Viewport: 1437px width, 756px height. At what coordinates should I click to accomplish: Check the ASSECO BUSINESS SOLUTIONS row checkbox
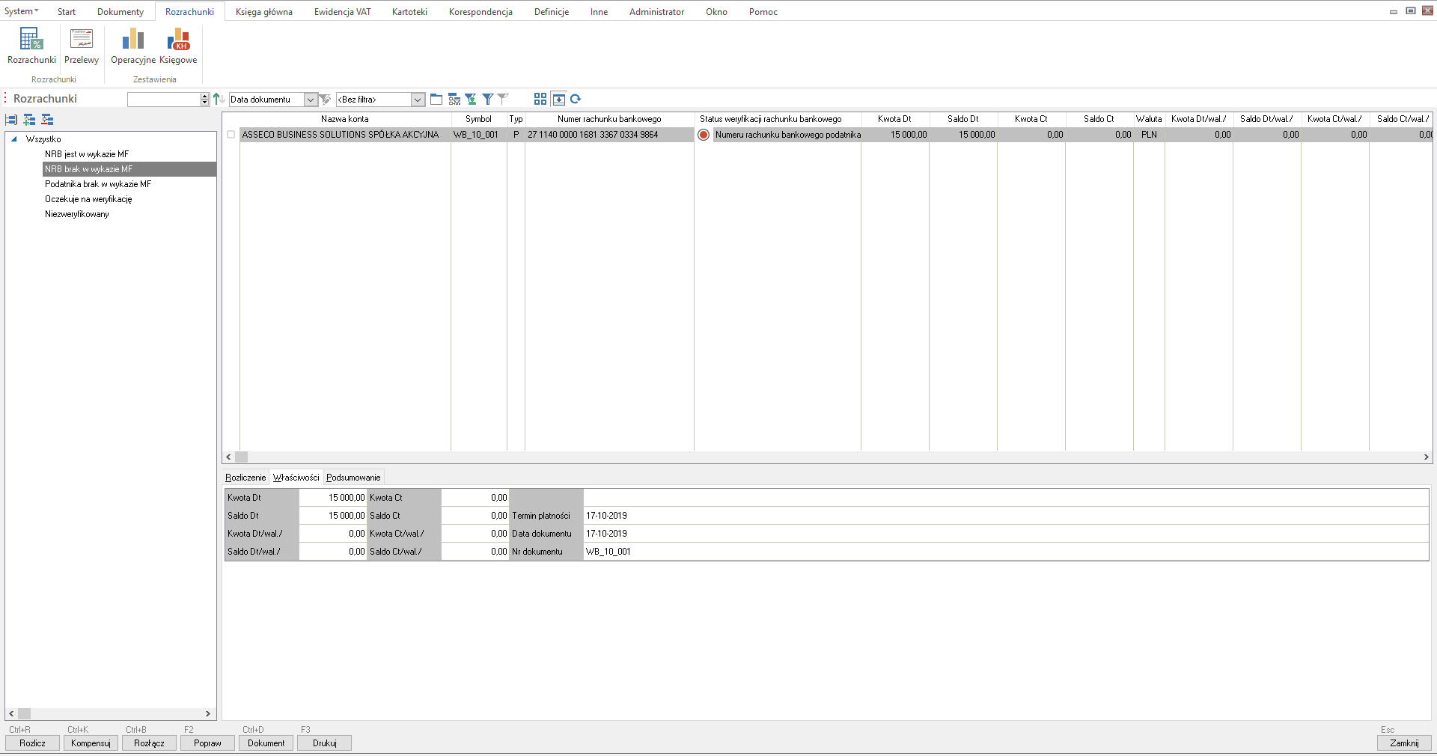(231, 135)
